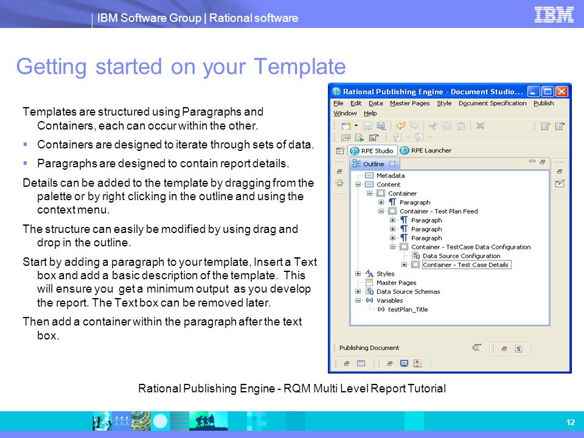The height and width of the screenshot is (438, 584).
Task: Click the Copy icon in toolbar
Action: [447, 126]
